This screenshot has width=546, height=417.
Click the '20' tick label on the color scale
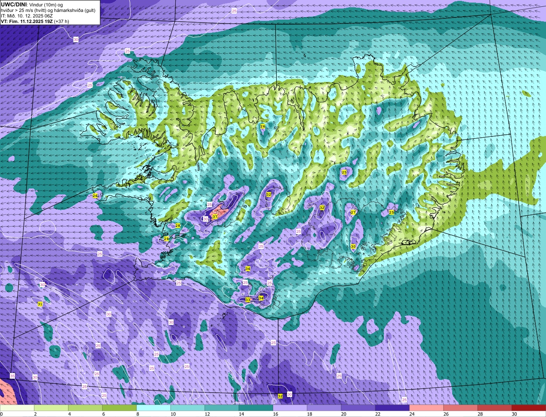pos(344,414)
